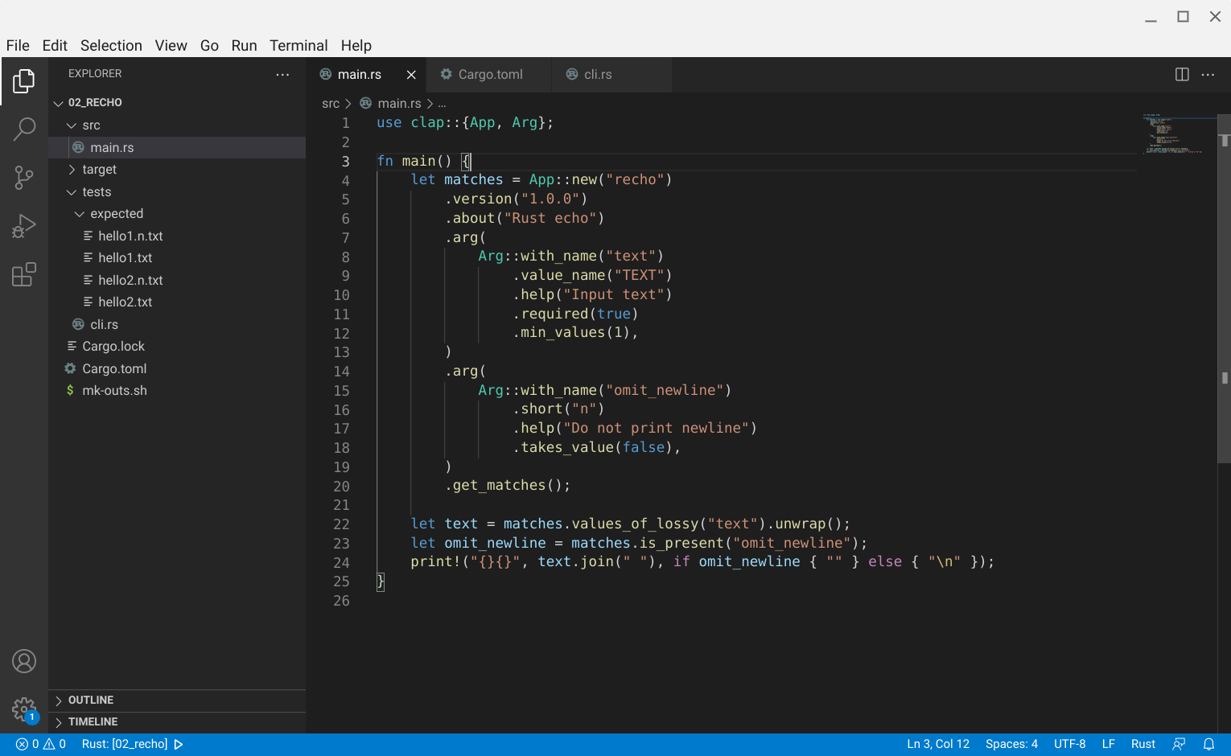The width and height of the screenshot is (1231, 756).
Task: Click Spaces: 4 indentation setting
Action: coord(1011,744)
